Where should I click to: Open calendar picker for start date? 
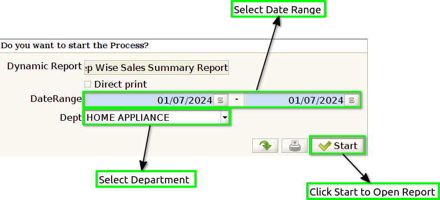coord(221,100)
